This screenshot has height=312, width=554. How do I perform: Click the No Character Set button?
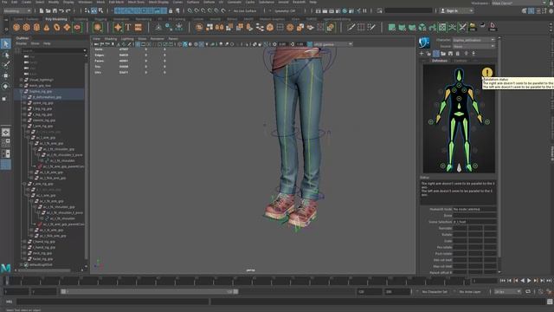coord(435,292)
